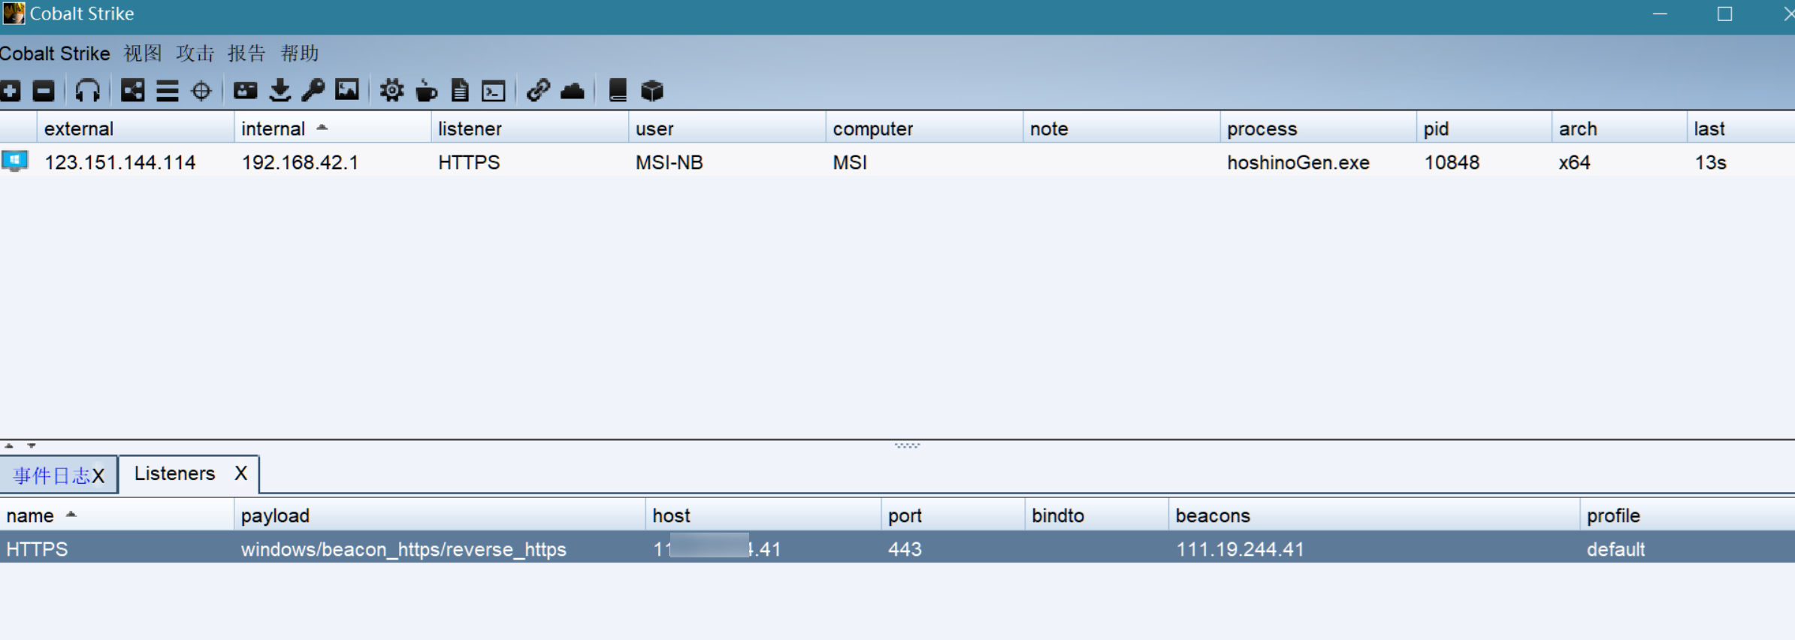
Task: Click the x64 arch cell
Action: (x=1575, y=162)
